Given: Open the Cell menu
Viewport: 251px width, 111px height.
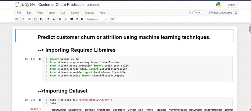Looking at the screenshot, I should [x=63, y=13].
